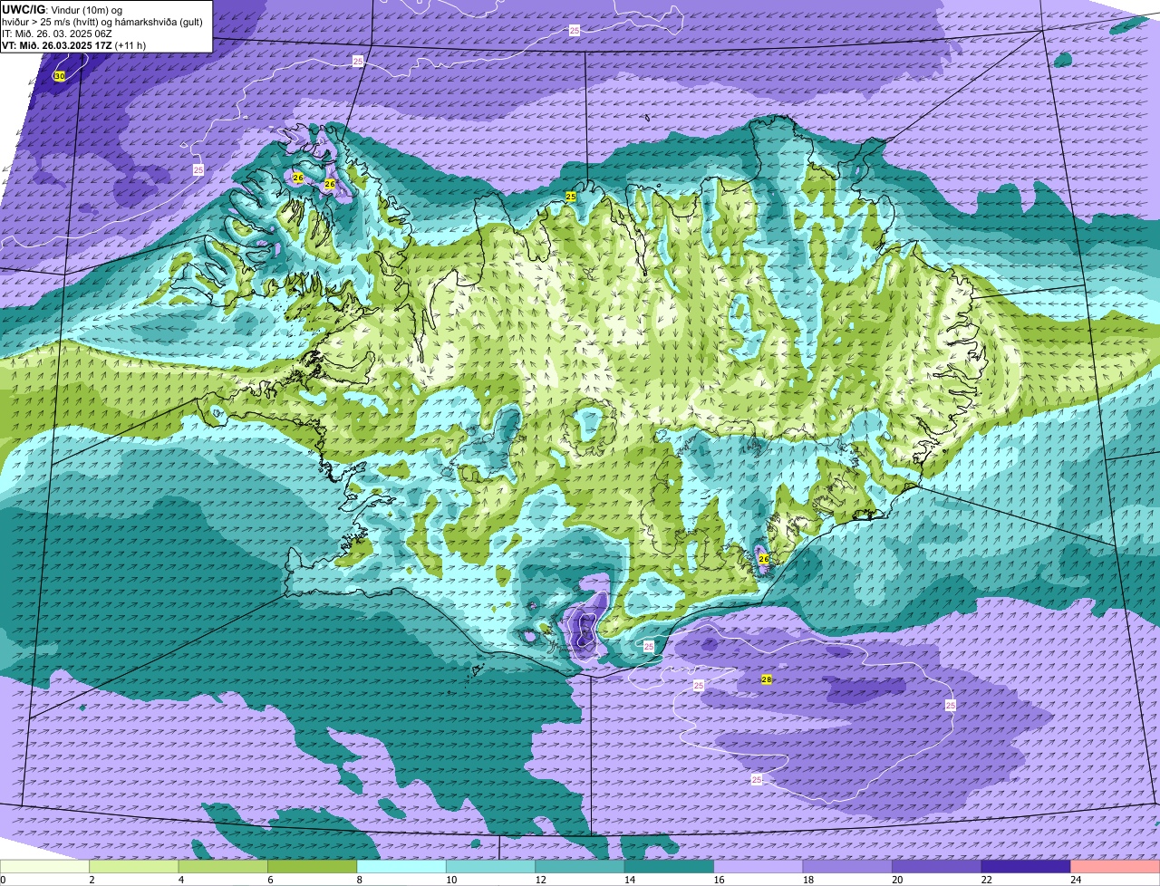Click the yellow '28' gust marker

[767, 679]
